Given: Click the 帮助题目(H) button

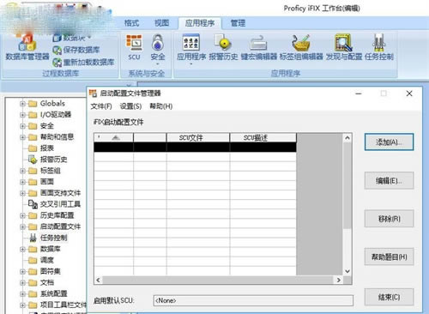Looking at the screenshot, I should click(389, 257).
